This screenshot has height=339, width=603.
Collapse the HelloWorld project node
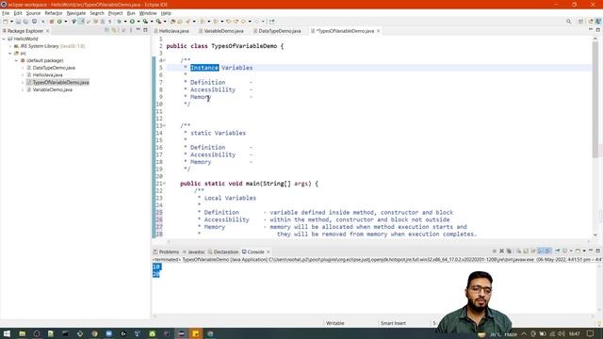tap(4, 39)
